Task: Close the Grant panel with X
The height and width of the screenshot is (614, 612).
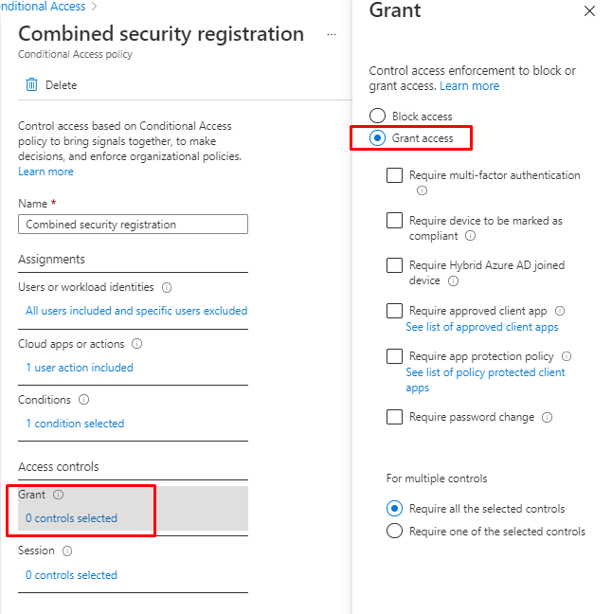Action: pyautogui.click(x=589, y=11)
